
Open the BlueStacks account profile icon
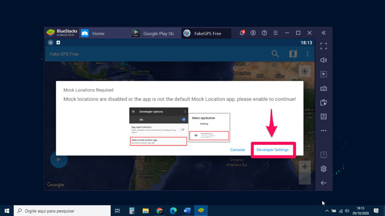click(253, 33)
